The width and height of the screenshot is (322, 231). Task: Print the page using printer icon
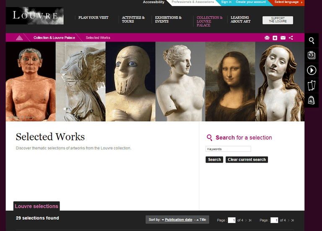pos(267,38)
